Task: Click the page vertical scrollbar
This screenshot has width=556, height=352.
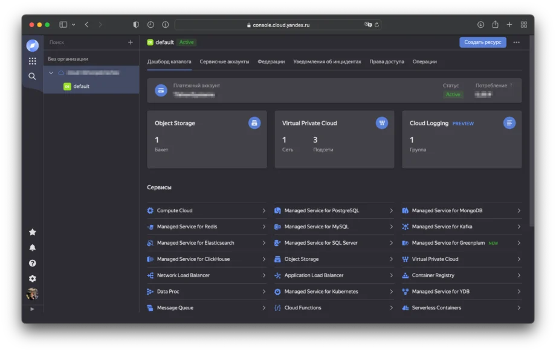Action: (531, 131)
